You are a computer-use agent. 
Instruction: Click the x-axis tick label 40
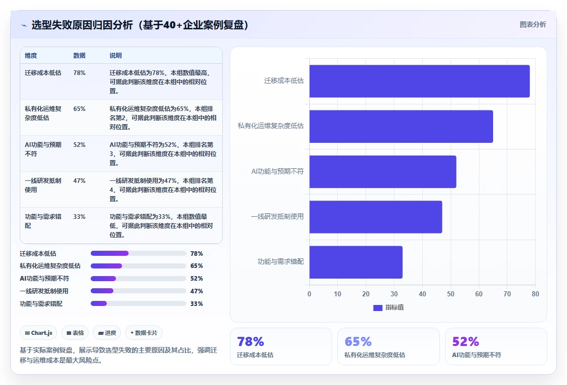pyautogui.click(x=422, y=294)
